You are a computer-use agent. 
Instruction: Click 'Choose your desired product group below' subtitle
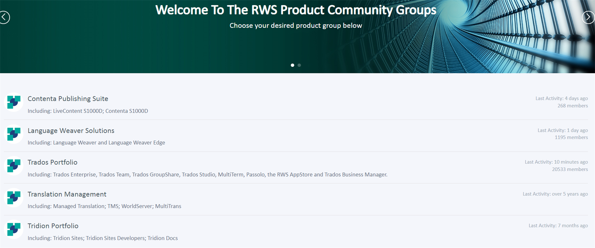click(x=296, y=25)
